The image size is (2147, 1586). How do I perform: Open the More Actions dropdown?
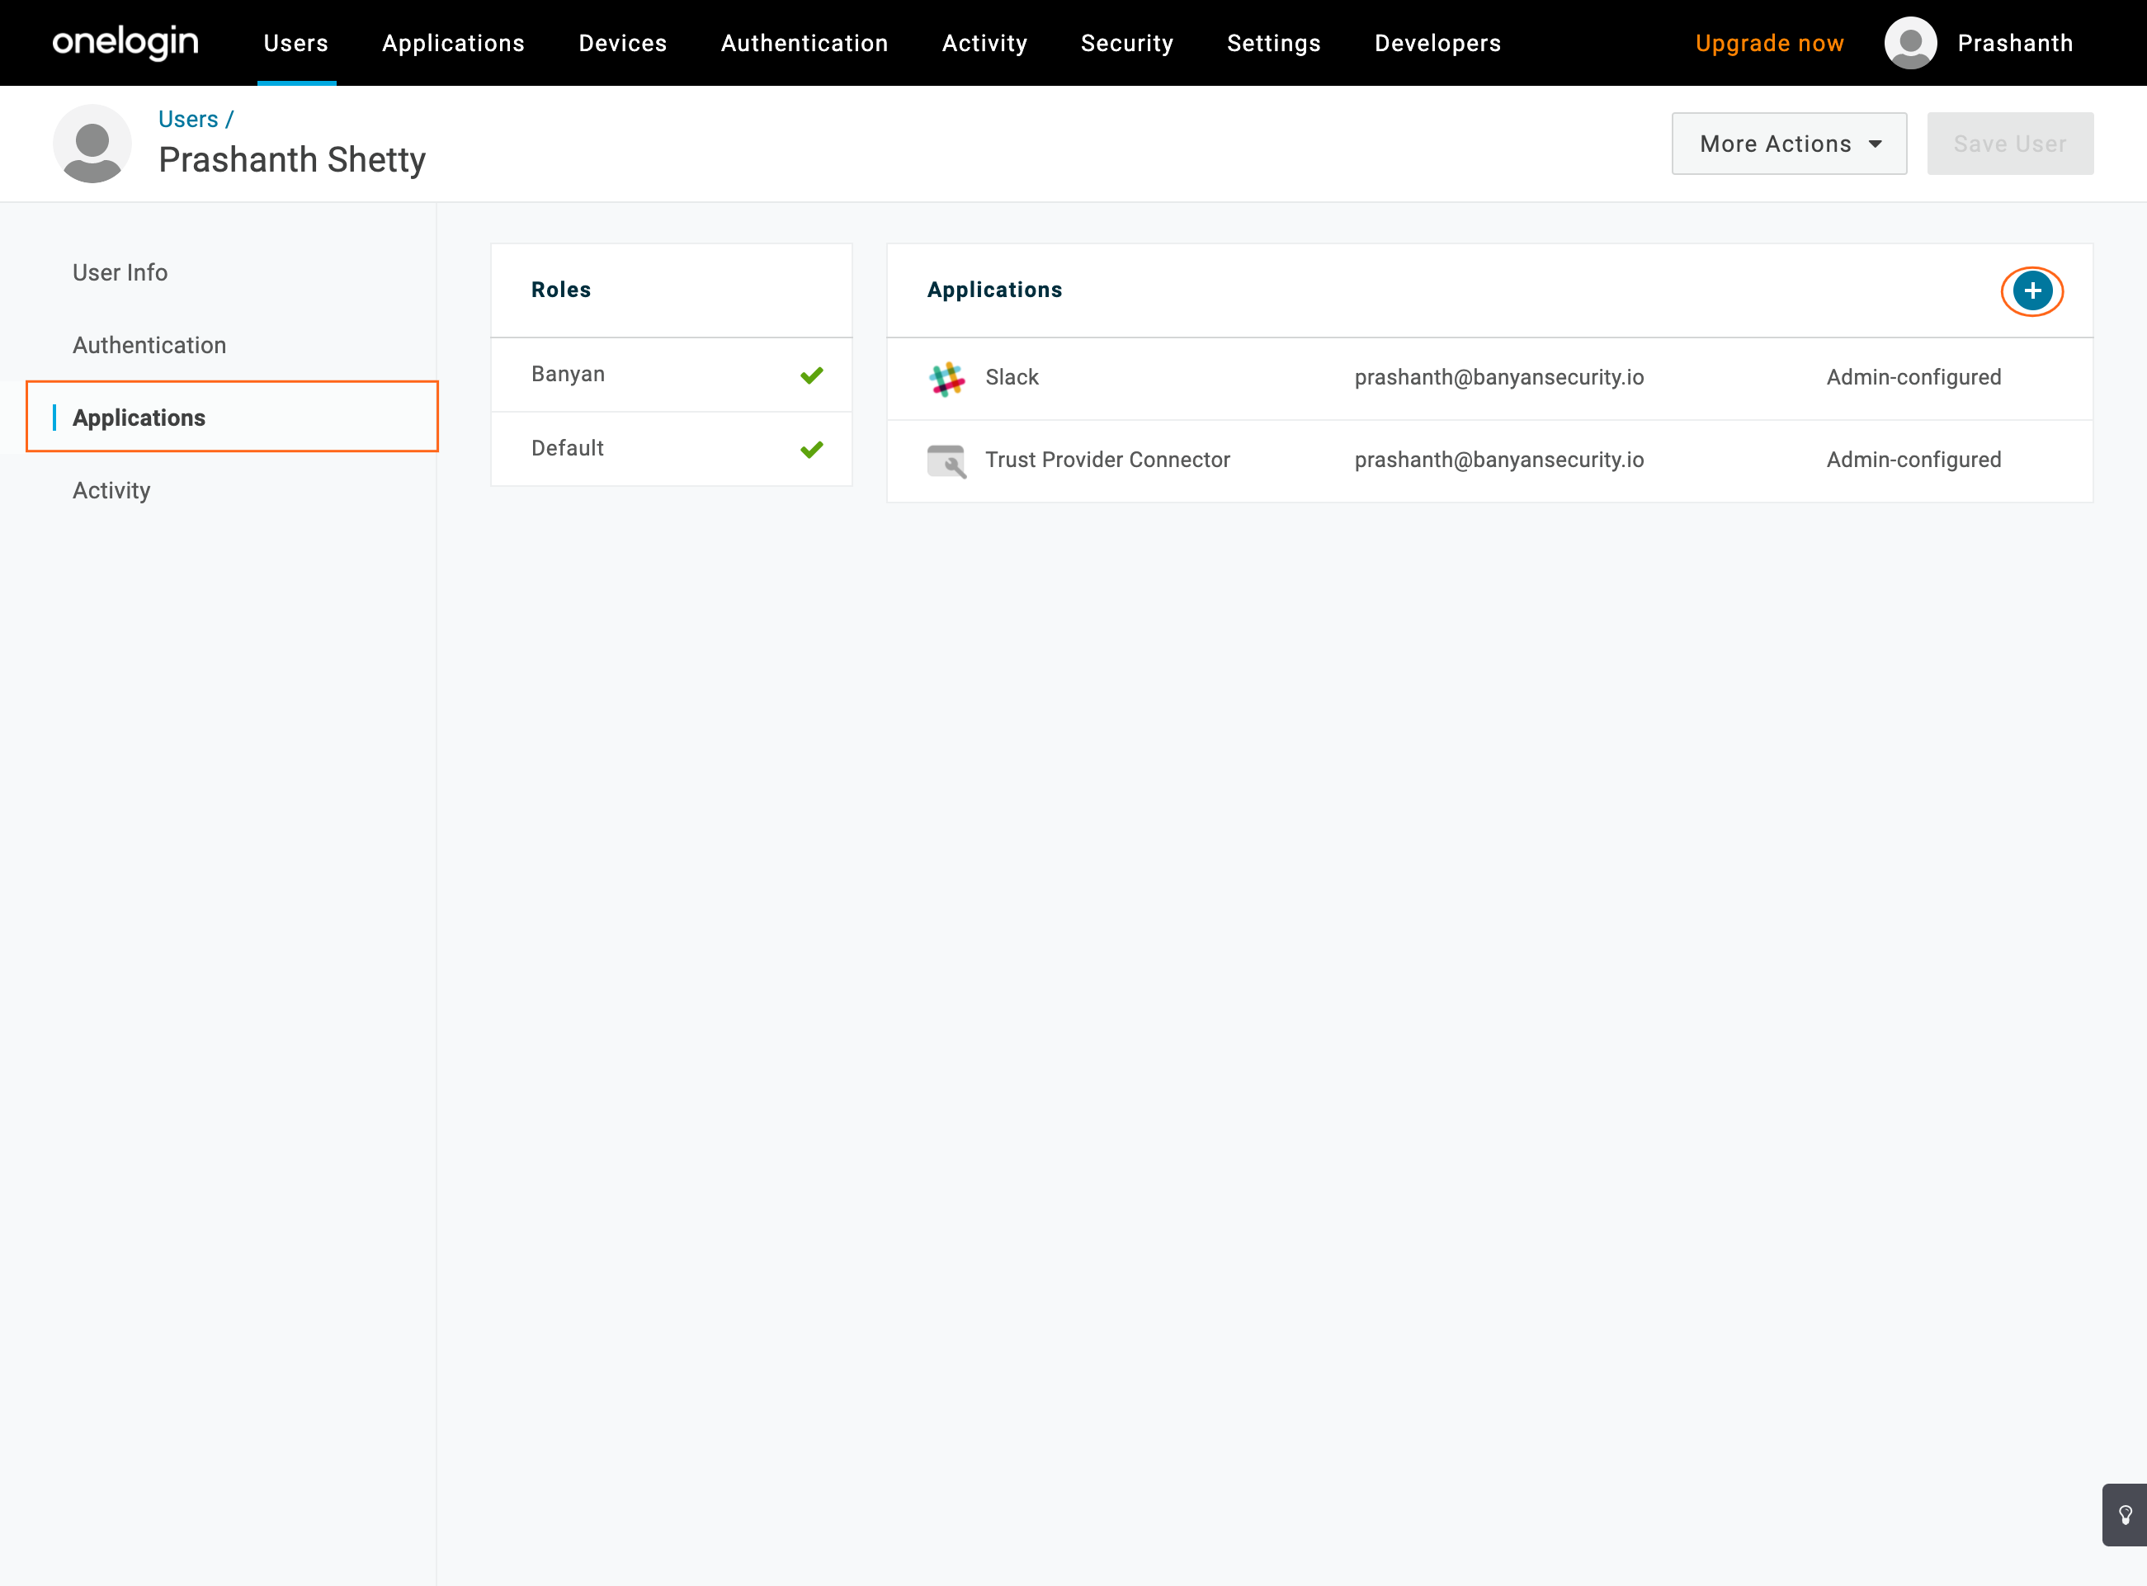pyautogui.click(x=1788, y=144)
